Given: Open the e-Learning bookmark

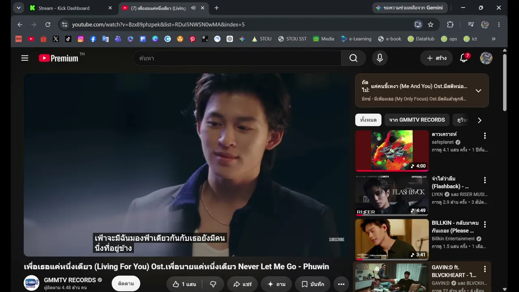Looking at the screenshot, I should tap(356, 39).
